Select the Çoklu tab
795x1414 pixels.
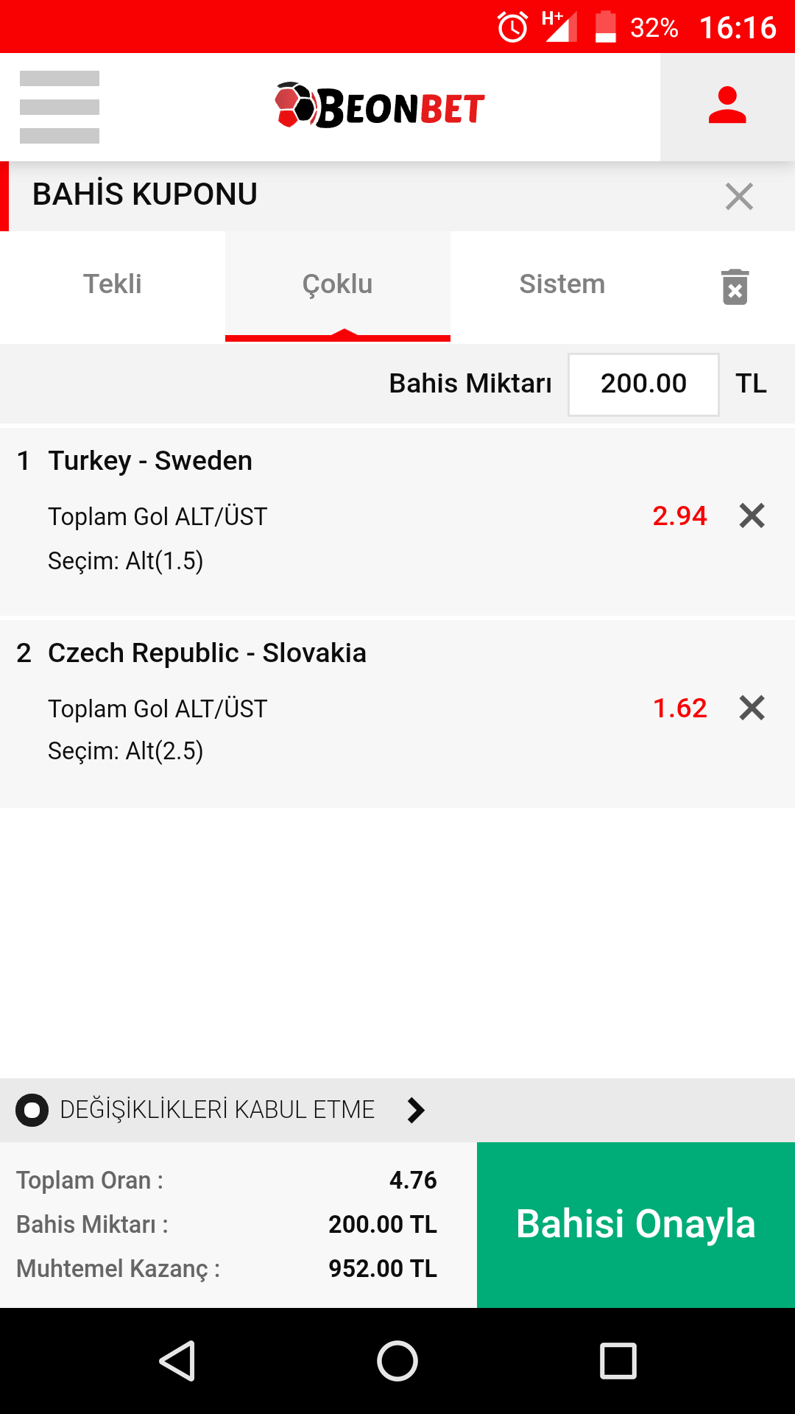click(338, 286)
